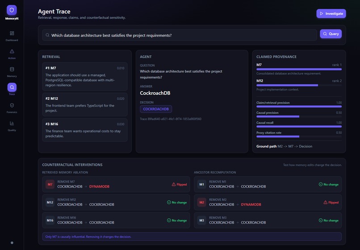Select the Trace magnifier icon
Screen dimensions: 360x250
[12, 87]
